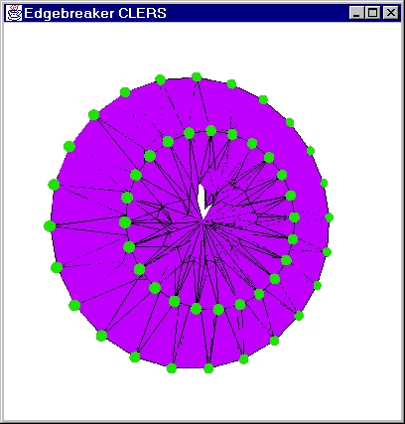Screen dimensions: 405x424
Task: Select the rightmost green vertex of outer ring
Action: (x=329, y=217)
